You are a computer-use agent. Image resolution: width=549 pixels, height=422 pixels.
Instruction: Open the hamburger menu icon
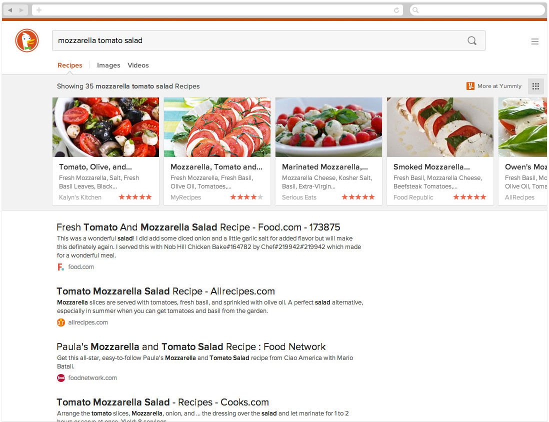tap(534, 41)
